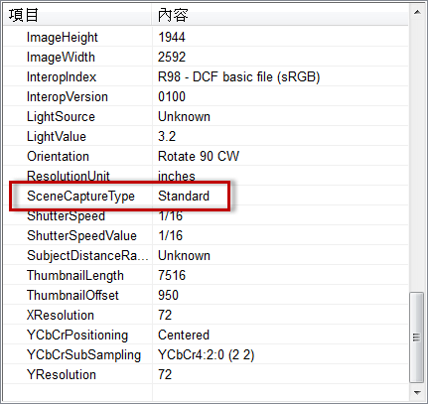Select the InteropVersion row
The width and height of the screenshot is (428, 404).
tap(206, 96)
